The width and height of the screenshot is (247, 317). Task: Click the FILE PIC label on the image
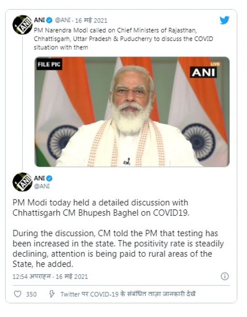pyautogui.click(x=50, y=65)
